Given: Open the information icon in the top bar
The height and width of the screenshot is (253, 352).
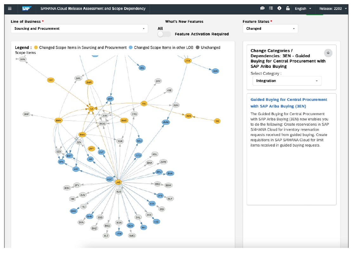Looking at the screenshot, I should click(x=279, y=8).
